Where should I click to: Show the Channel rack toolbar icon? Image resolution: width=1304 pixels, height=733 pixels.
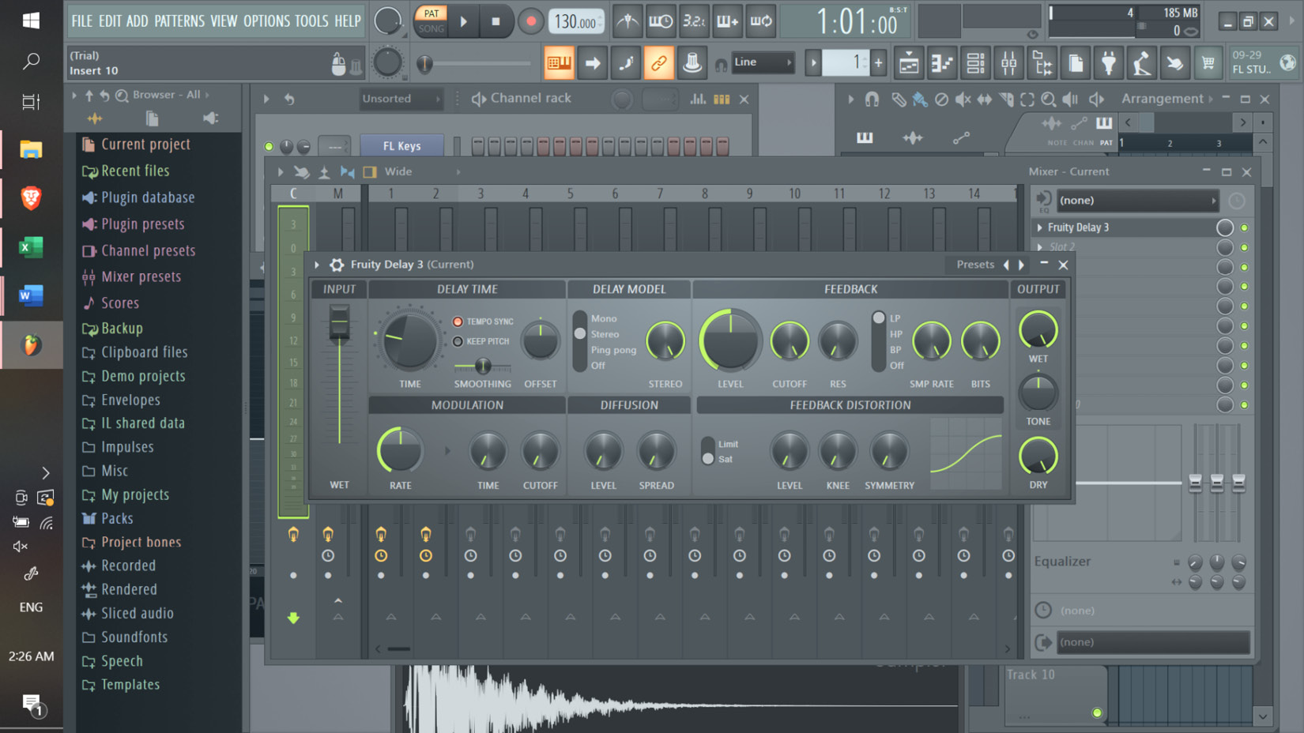pos(975,63)
